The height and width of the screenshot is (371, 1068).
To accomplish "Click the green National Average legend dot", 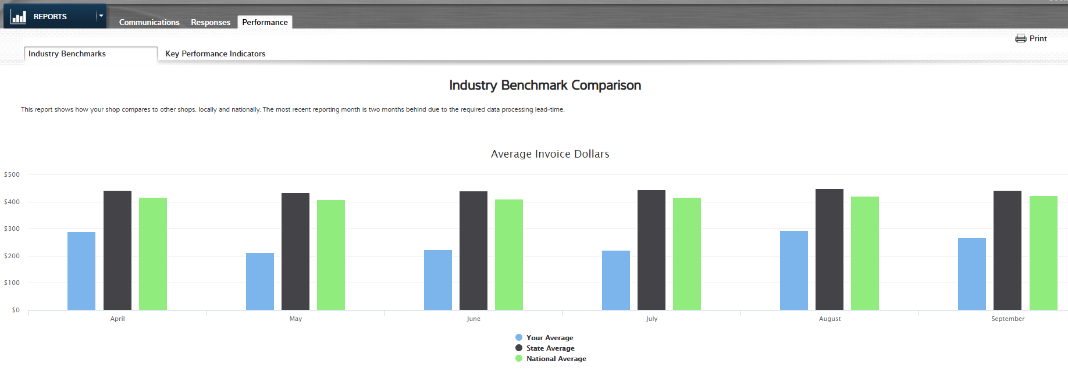I will click(x=519, y=358).
